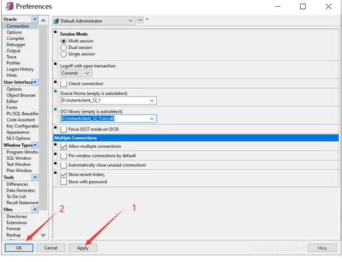342x262 pixels.
Task: Open Differences preferences
Action: (x=17, y=185)
